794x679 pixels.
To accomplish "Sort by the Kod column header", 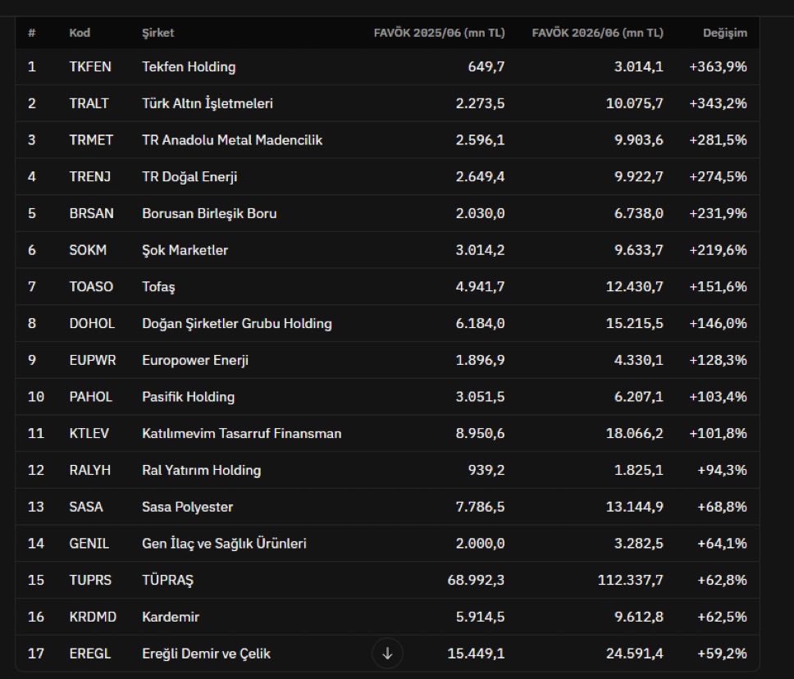I will [x=80, y=33].
